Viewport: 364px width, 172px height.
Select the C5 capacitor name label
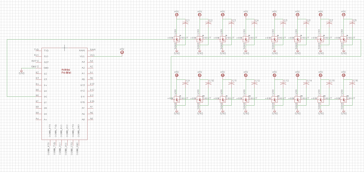coord(286,21)
